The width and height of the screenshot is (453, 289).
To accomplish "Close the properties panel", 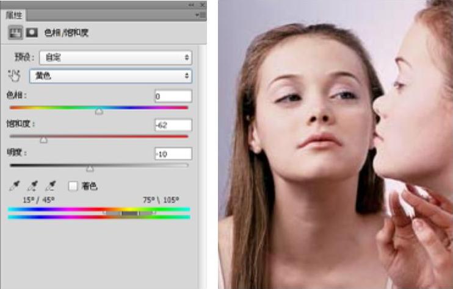I will (x=201, y=4).
